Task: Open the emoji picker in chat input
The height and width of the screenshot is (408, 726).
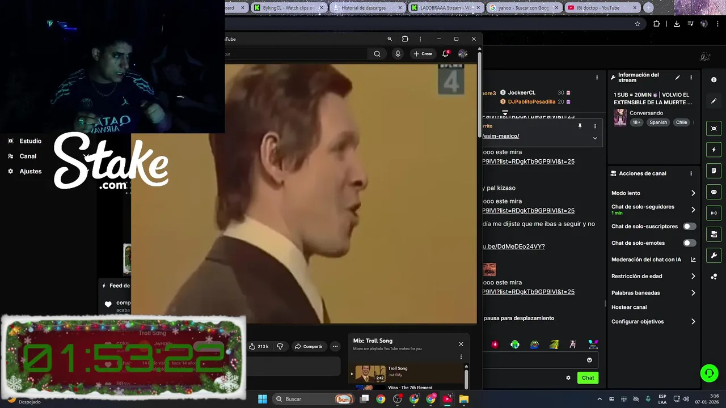Action: 589,360
